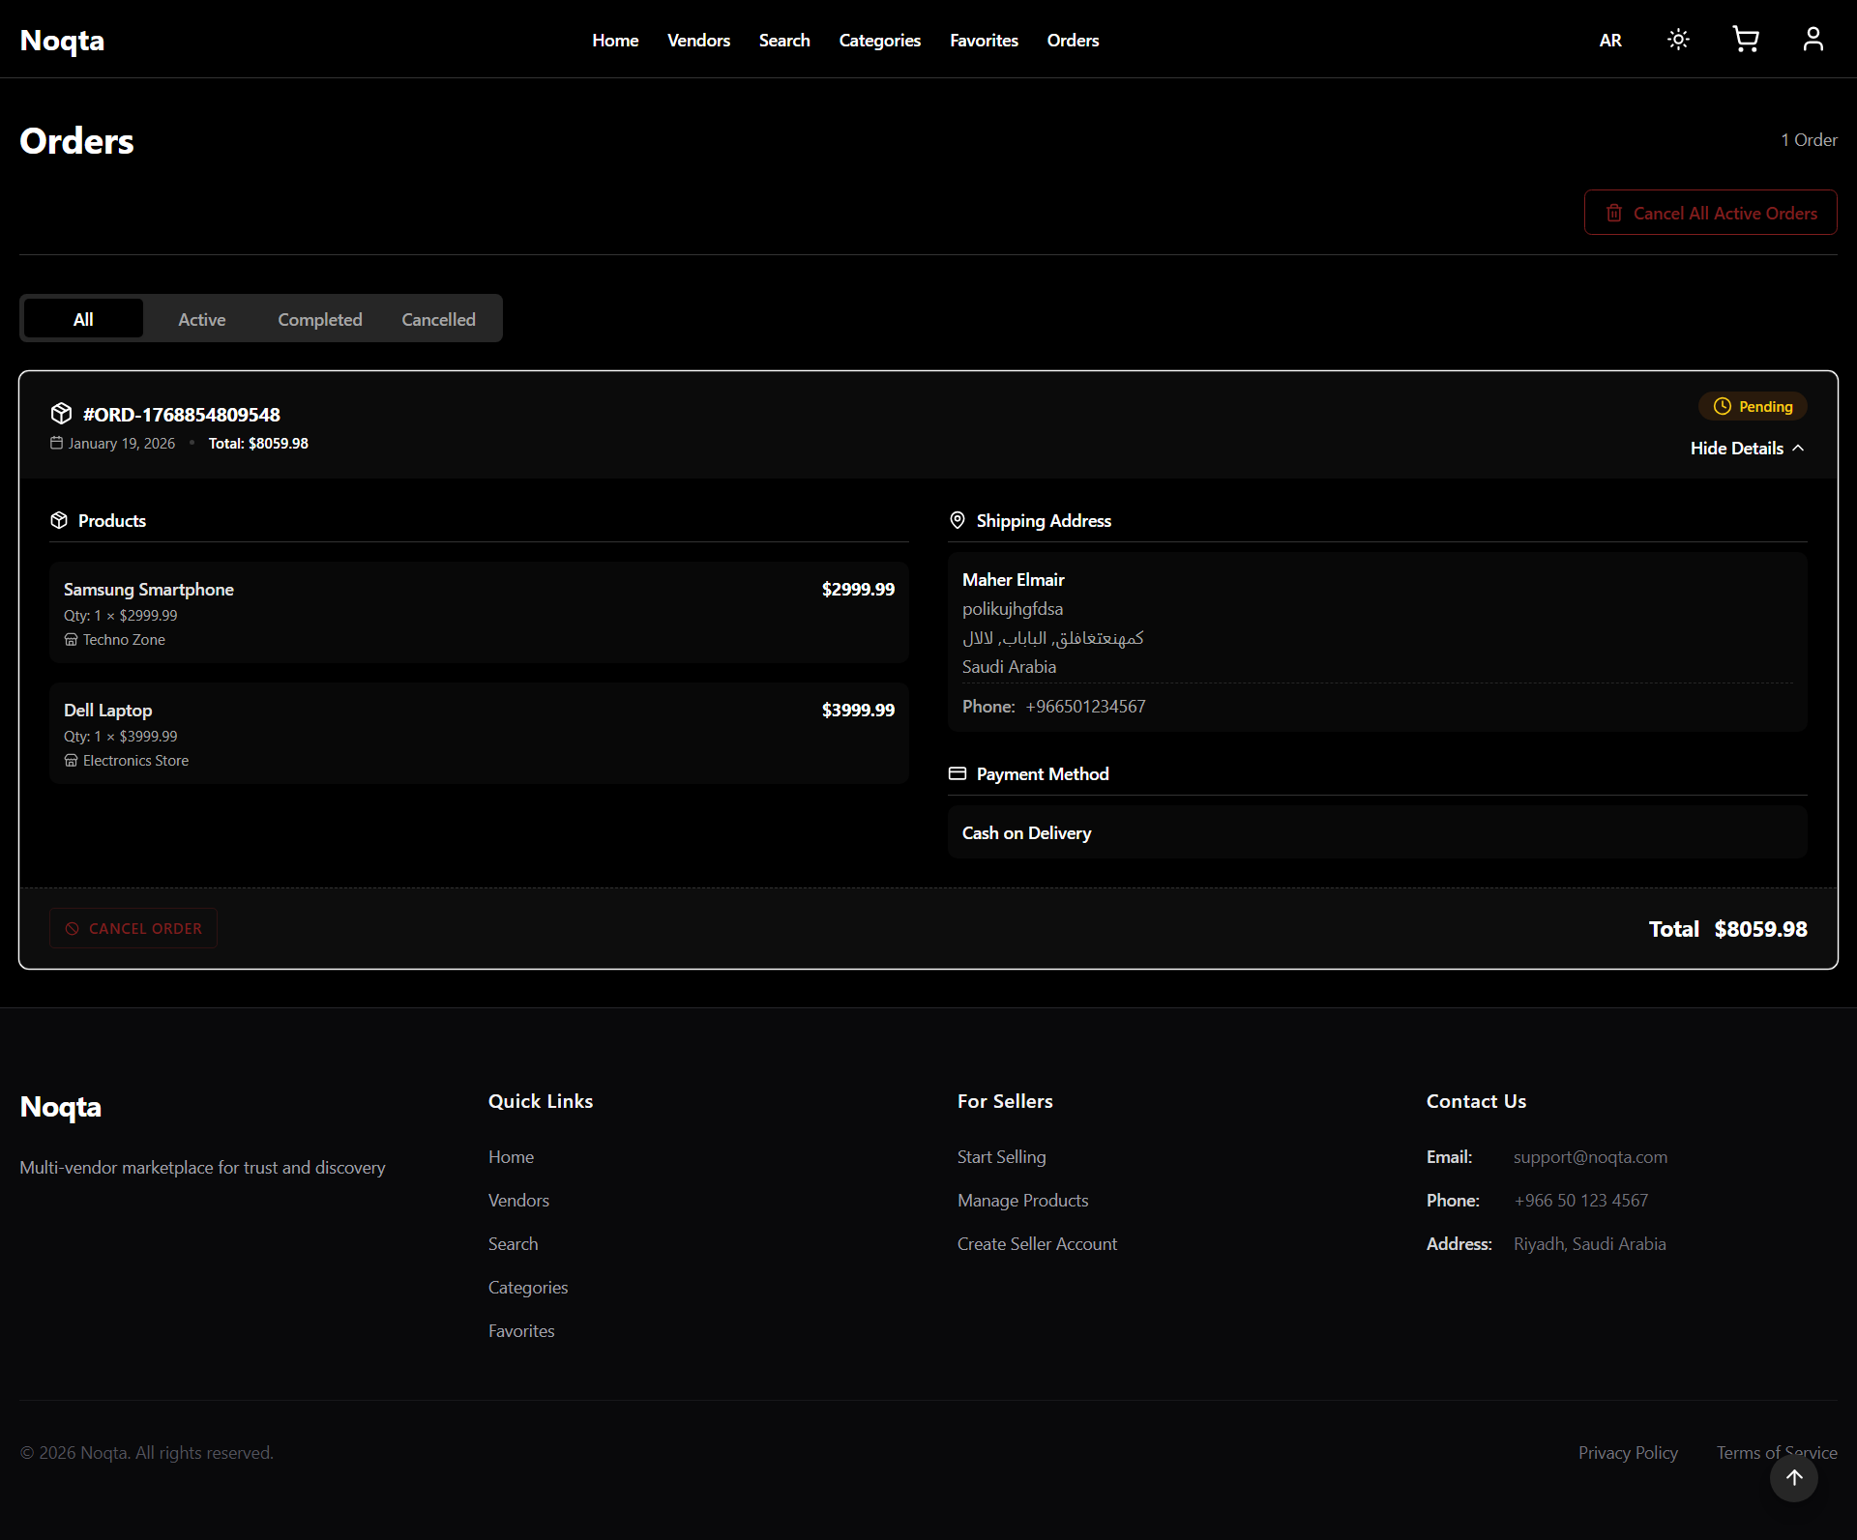Open the Terms of Service link

tap(1777, 1453)
